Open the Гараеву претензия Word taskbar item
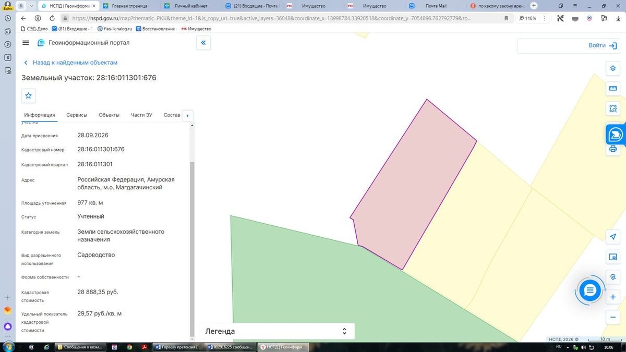 (x=178, y=347)
